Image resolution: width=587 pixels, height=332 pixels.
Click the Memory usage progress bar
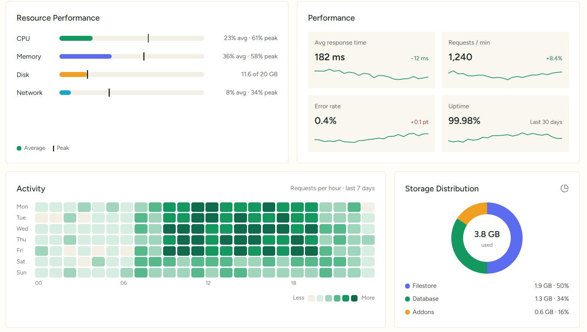point(132,56)
